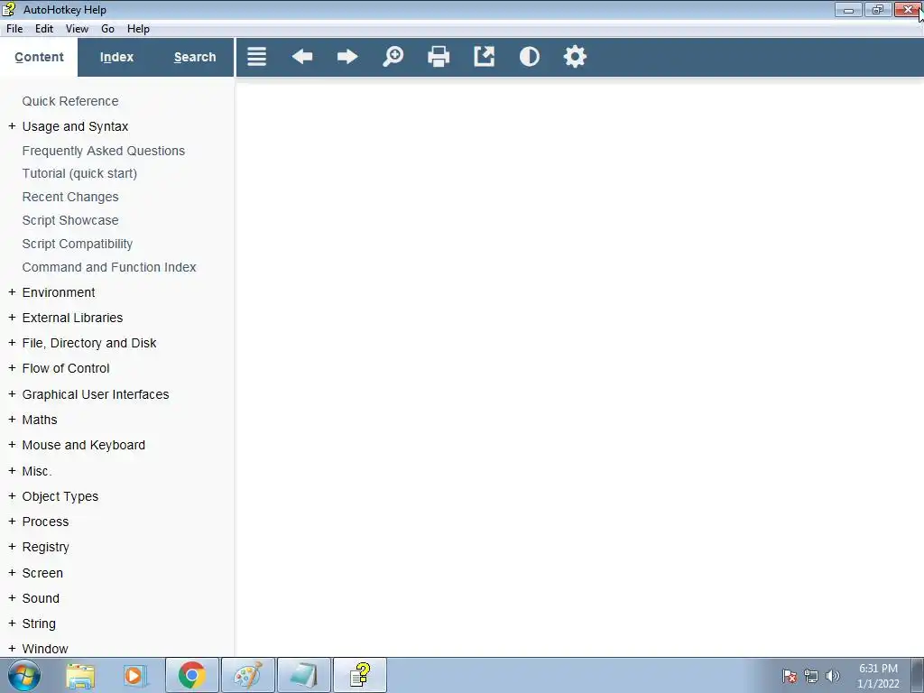This screenshot has width=924, height=693.
Task: Expand the Usage and Syntax section
Action: pyautogui.click(x=12, y=126)
